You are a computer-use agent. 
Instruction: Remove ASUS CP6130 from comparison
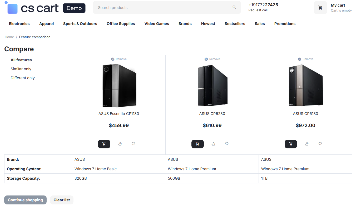tap(305, 59)
